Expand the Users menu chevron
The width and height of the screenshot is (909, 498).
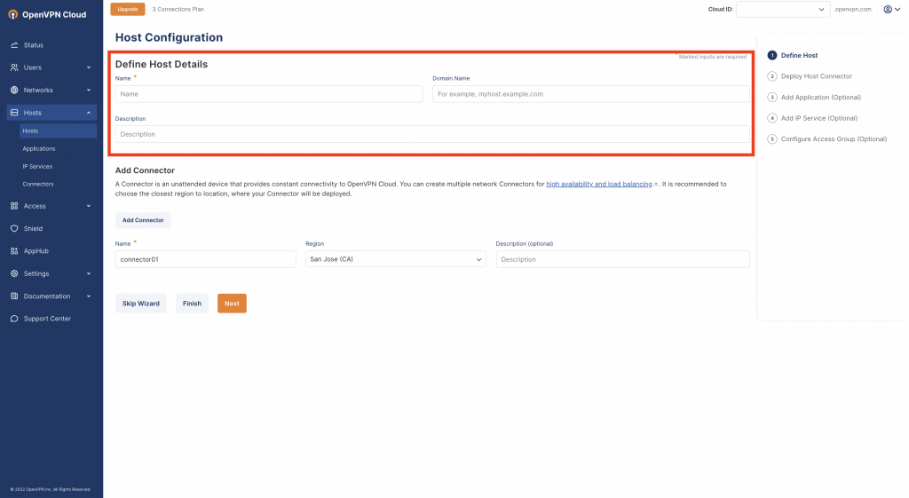click(89, 67)
